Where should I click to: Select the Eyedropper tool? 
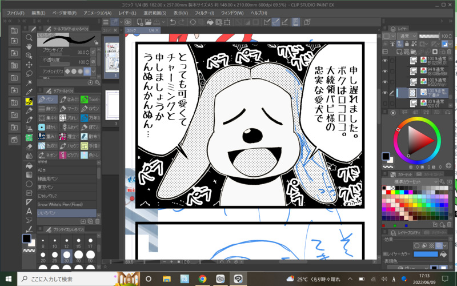29,92
